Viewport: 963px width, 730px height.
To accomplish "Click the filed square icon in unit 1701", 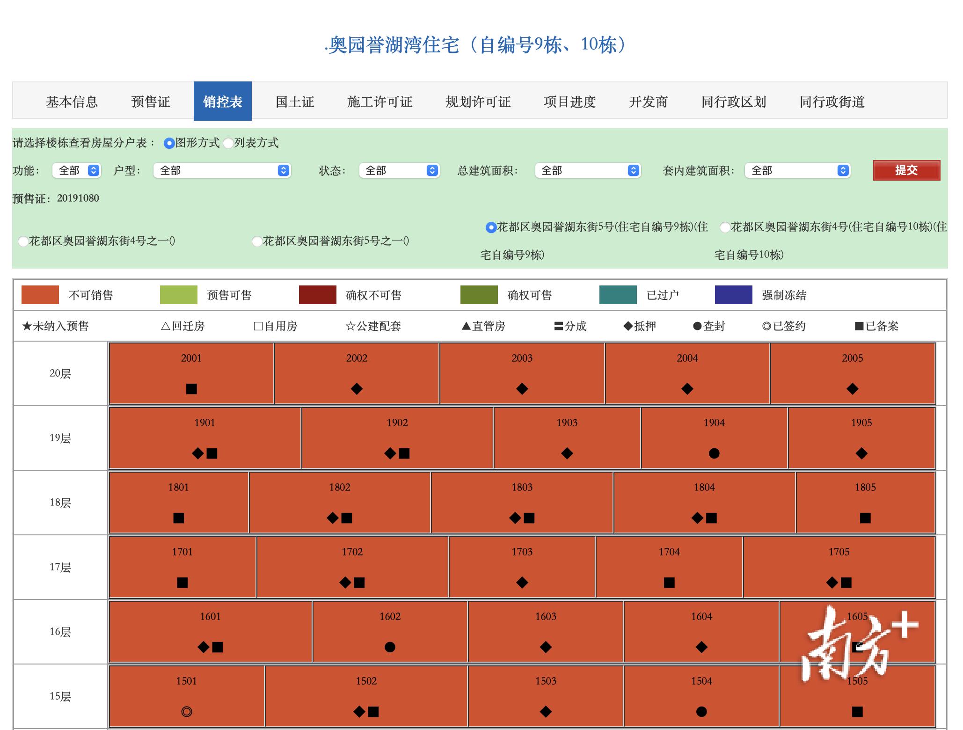I will [182, 583].
